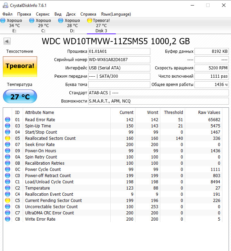This screenshot has width=231, height=251.
Task: Click status orb for Power Cycle Count
Action: tap(8, 169)
